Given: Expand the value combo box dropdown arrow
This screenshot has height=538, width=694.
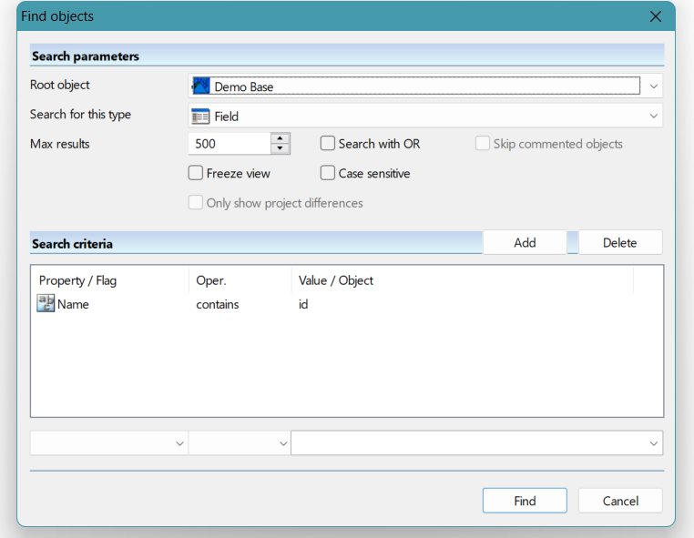Looking at the screenshot, I should [653, 443].
